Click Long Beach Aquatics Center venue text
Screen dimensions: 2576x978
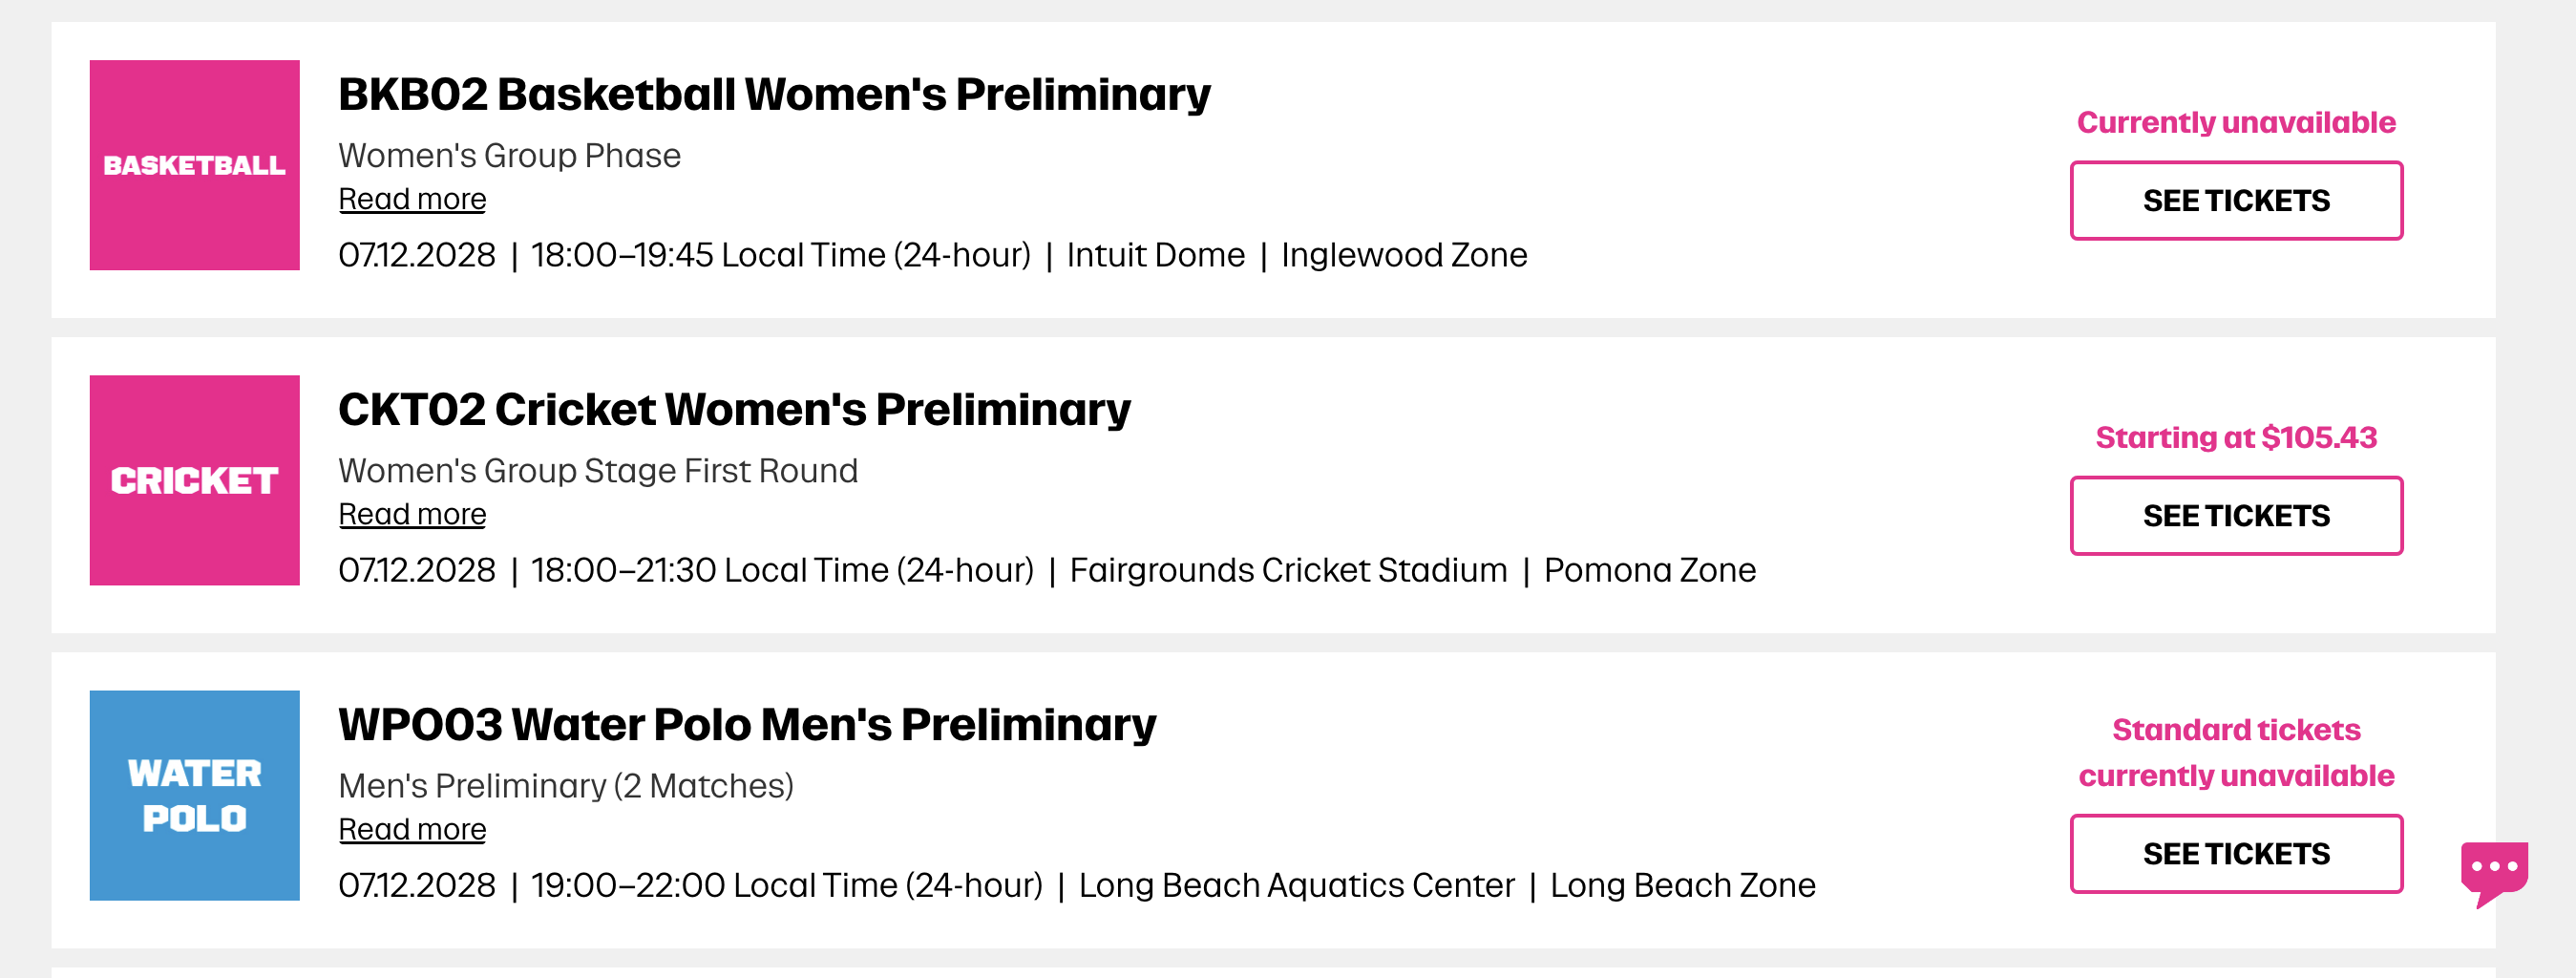point(1296,885)
